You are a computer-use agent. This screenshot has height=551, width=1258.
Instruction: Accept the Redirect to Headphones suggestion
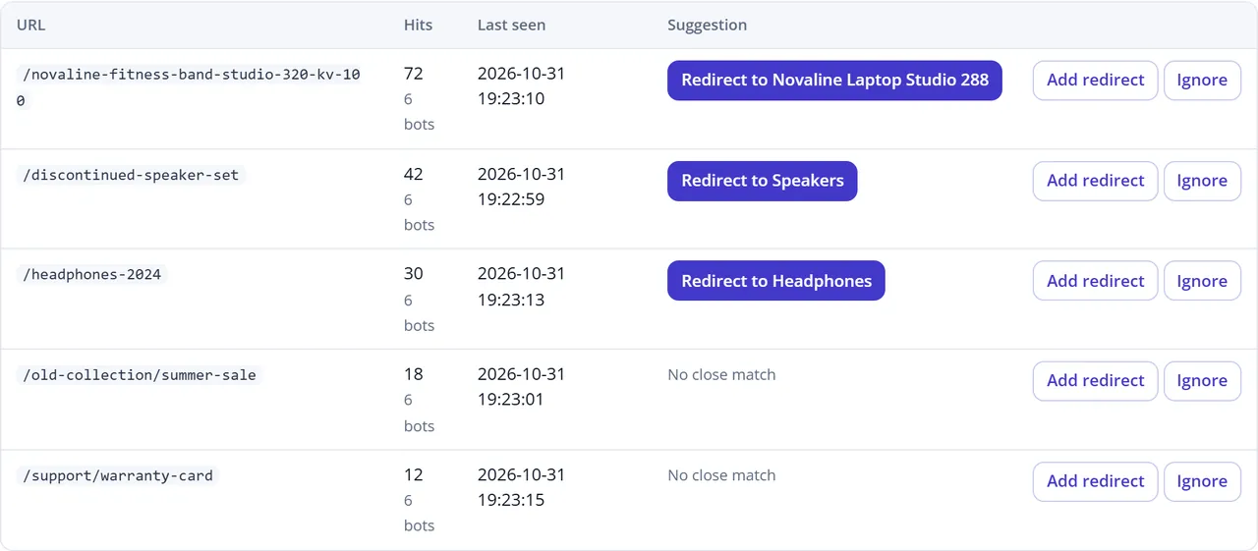[775, 281]
